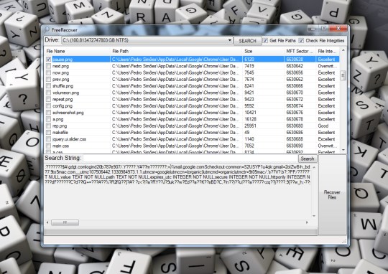Select the volumeon.png file name
This screenshot has height=274, width=388.
click(x=66, y=93)
